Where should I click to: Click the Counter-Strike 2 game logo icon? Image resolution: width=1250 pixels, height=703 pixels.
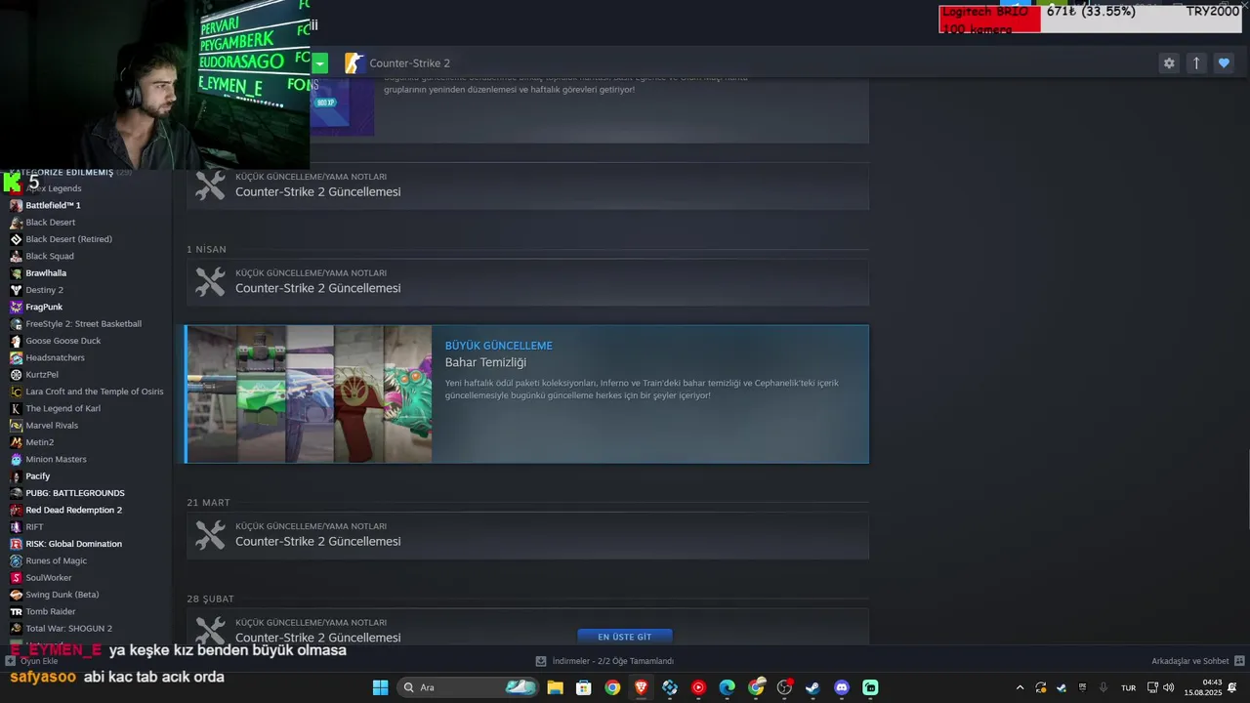point(354,63)
